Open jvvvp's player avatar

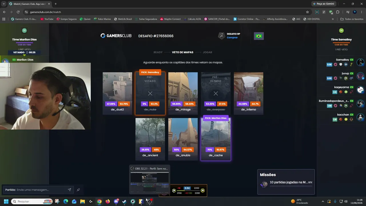(x=360, y=76)
